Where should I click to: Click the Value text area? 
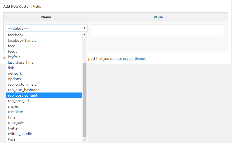point(157,30)
